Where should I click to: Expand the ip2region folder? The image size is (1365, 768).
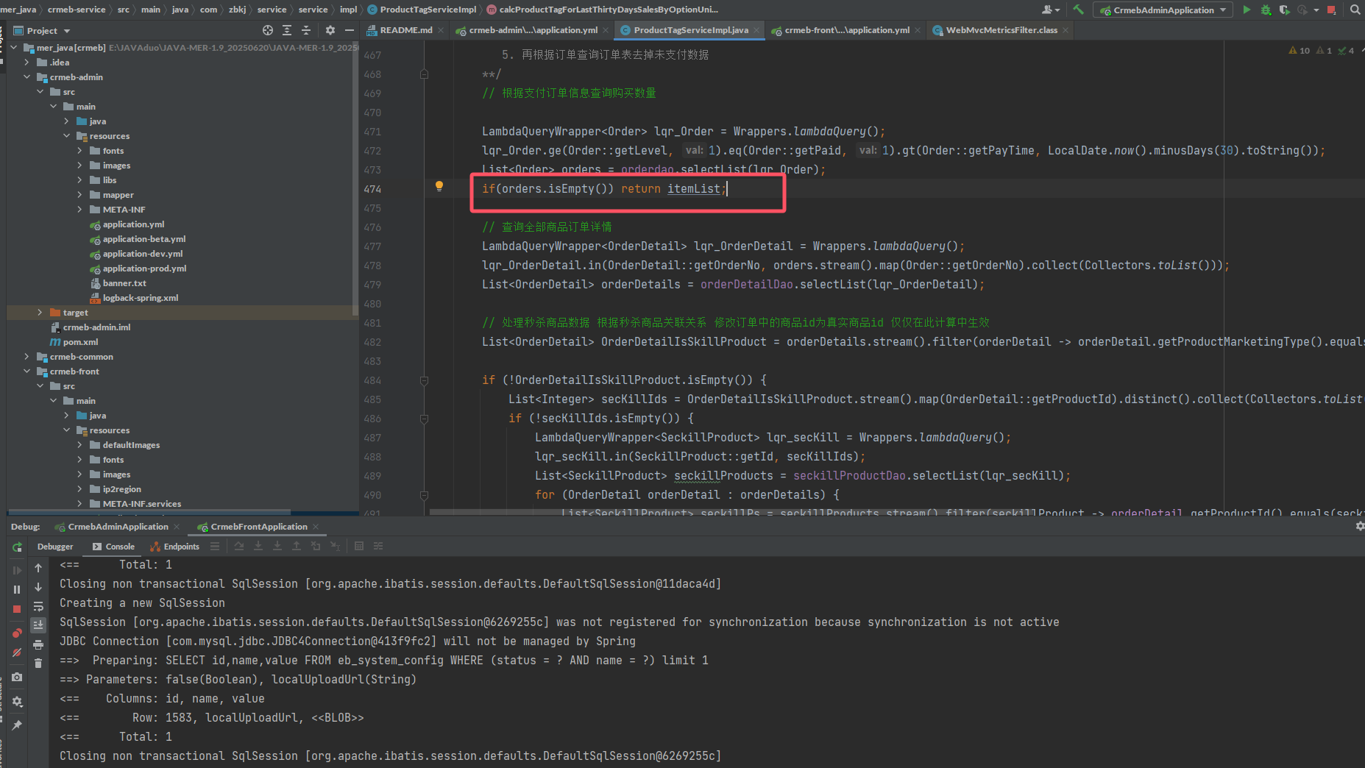(x=80, y=489)
